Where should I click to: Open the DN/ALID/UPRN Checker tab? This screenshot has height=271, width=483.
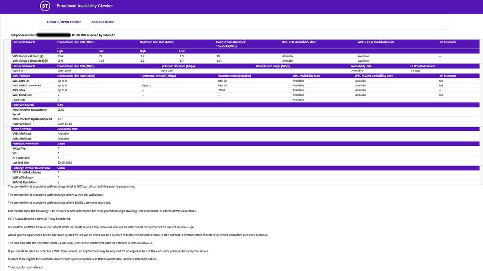[64, 22]
